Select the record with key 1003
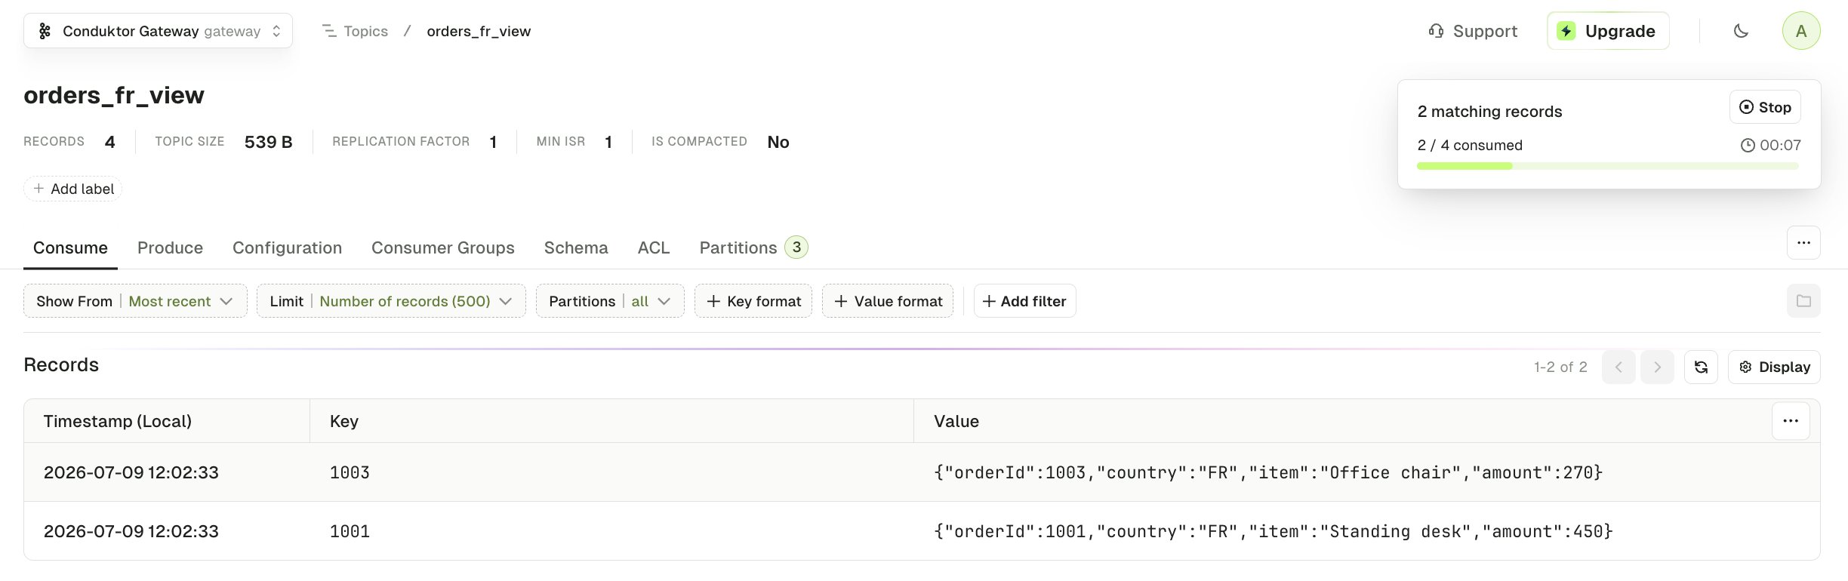The image size is (1848, 581). [922, 472]
